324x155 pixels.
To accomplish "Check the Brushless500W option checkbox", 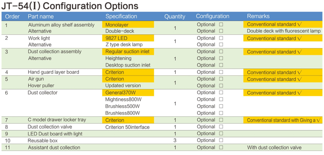I will click(x=221, y=106).
